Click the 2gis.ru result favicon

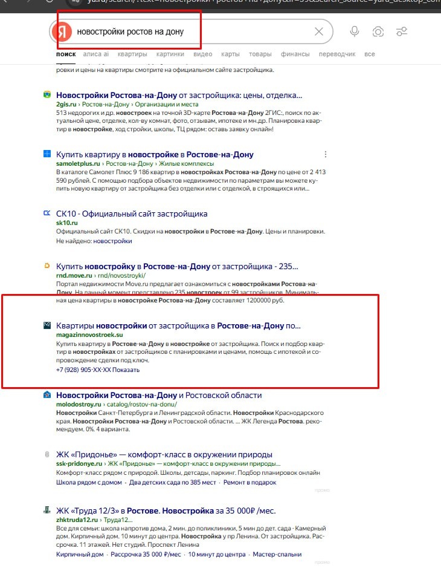click(47, 95)
